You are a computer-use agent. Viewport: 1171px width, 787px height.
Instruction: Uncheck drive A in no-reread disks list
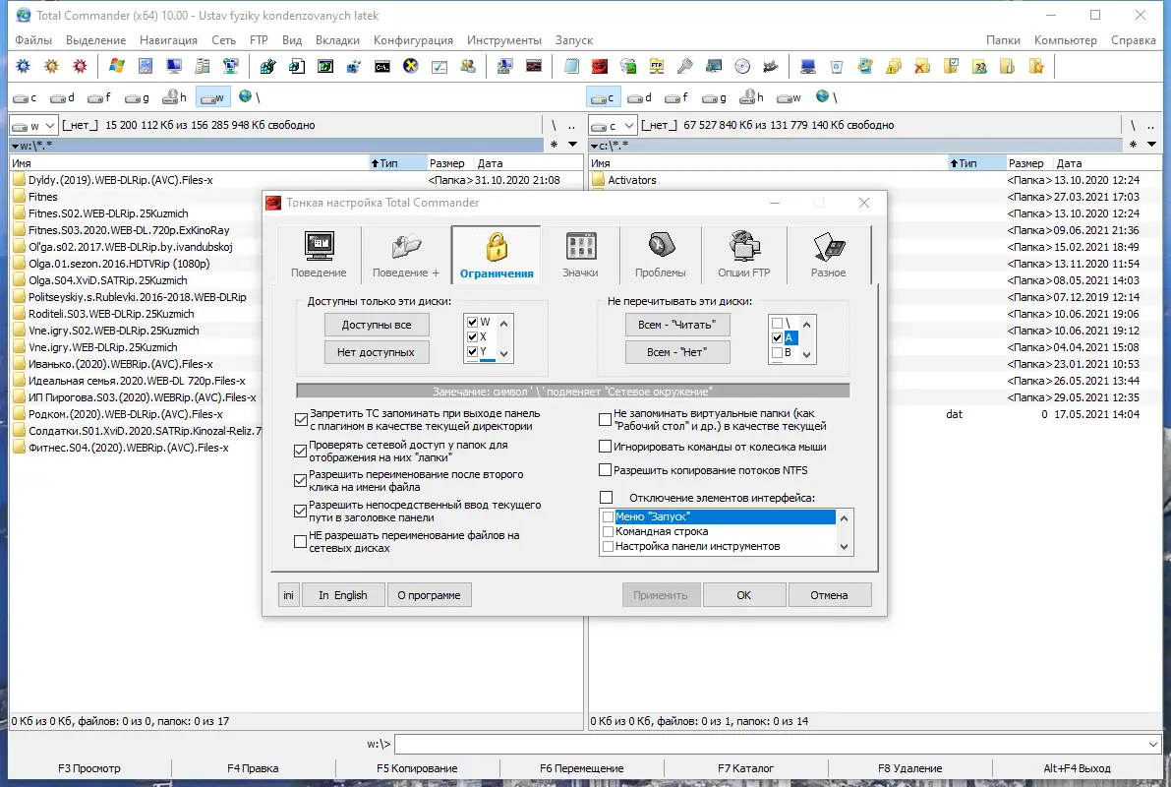click(778, 337)
